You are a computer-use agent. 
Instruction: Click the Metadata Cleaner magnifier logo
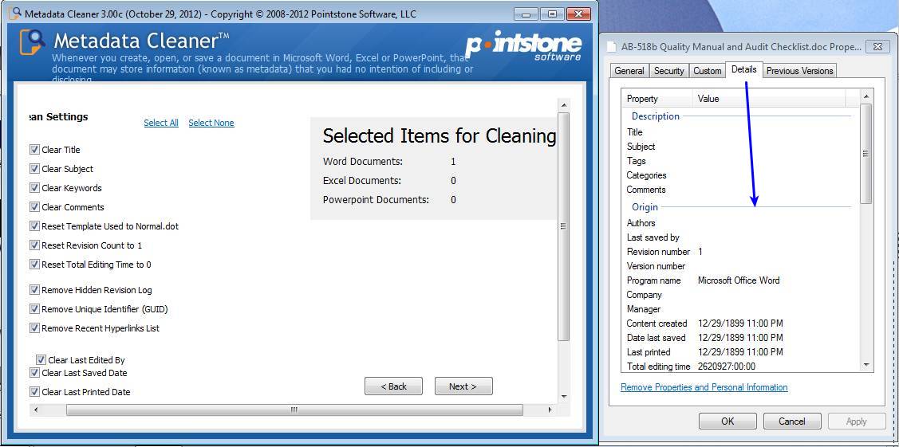[33, 41]
